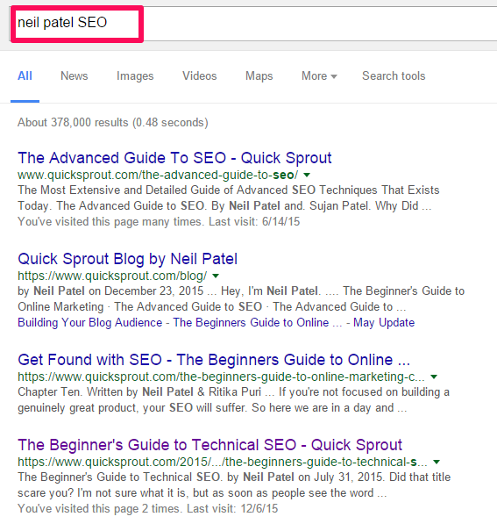
Task: Follow the 'May Update' sitelink
Action: pos(384,322)
